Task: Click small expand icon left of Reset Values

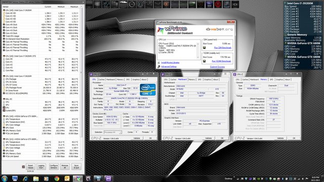Action: 23,167
